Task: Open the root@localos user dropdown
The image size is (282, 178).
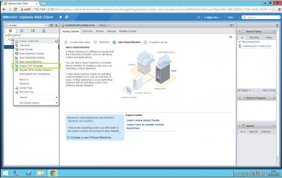Action: [x=212, y=17]
